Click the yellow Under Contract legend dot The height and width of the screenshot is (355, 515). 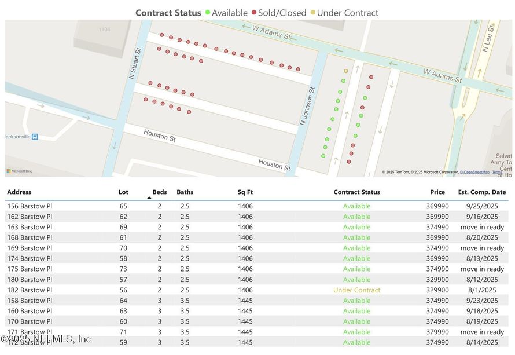tap(313, 13)
